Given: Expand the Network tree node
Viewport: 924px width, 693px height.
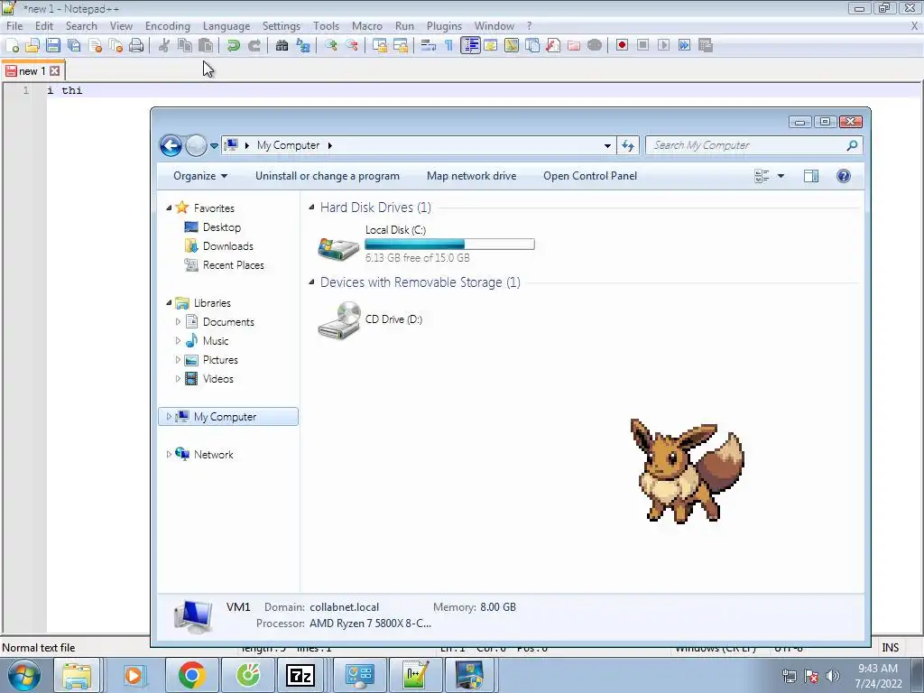Looking at the screenshot, I should [x=169, y=455].
